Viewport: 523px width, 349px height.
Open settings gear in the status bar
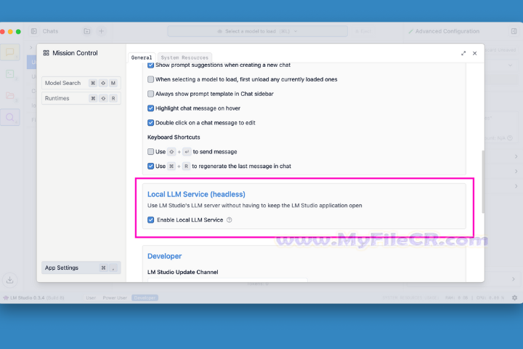[515, 297]
